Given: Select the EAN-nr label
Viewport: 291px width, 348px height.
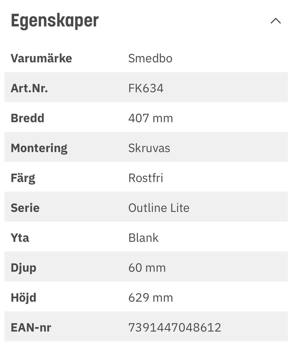Looking at the screenshot, I should pos(31,328).
